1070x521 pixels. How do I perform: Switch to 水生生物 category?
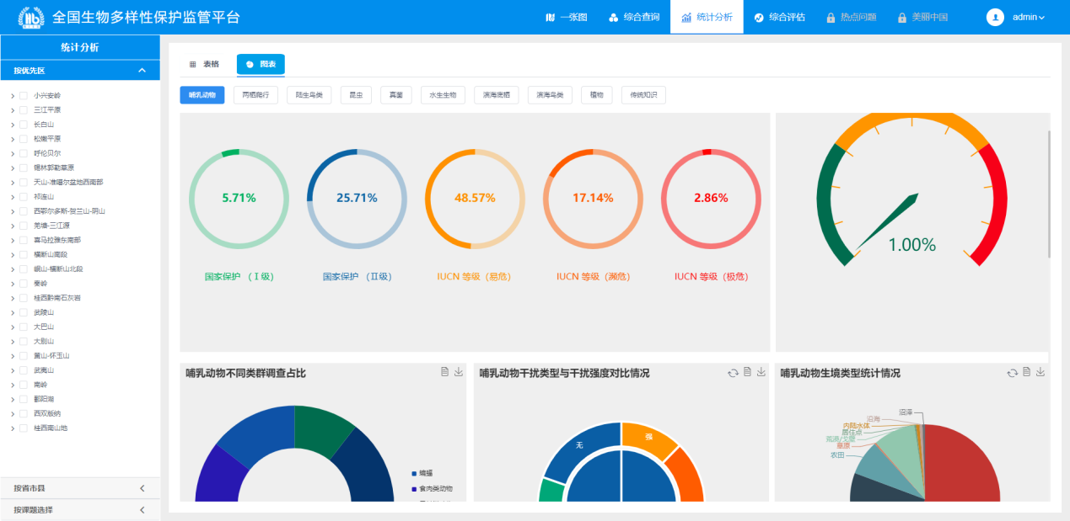[x=443, y=95]
